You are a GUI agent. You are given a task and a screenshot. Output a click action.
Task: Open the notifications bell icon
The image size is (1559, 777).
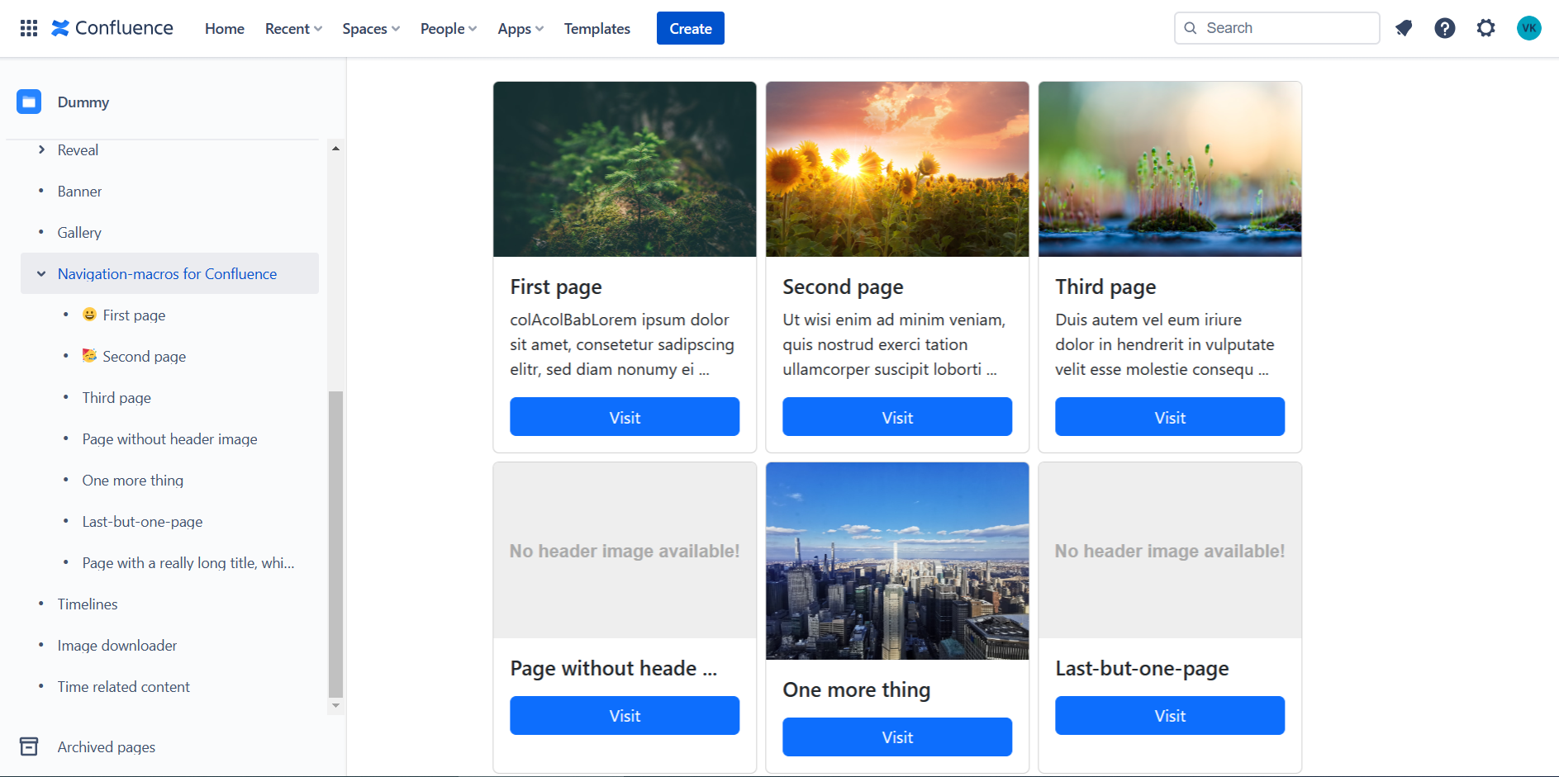coord(1404,28)
